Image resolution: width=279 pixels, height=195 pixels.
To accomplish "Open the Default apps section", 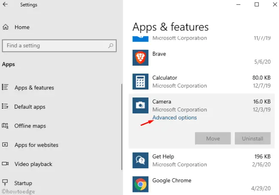I will click(30, 107).
